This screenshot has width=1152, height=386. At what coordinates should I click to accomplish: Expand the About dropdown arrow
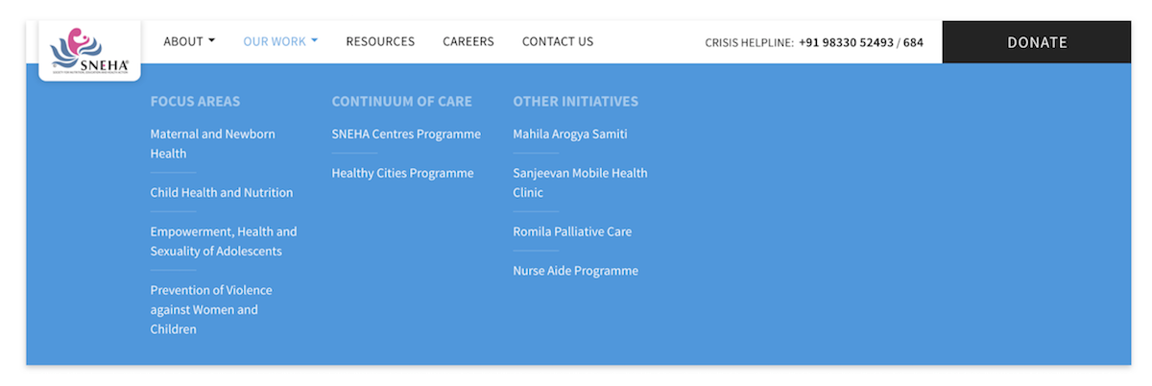[x=211, y=41]
